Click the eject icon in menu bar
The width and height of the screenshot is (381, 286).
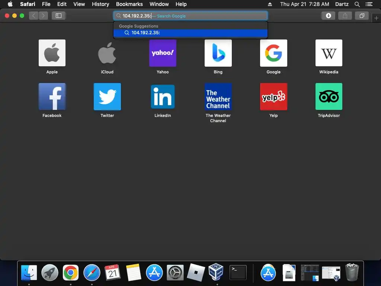pyautogui.click(x=270, y=4)
